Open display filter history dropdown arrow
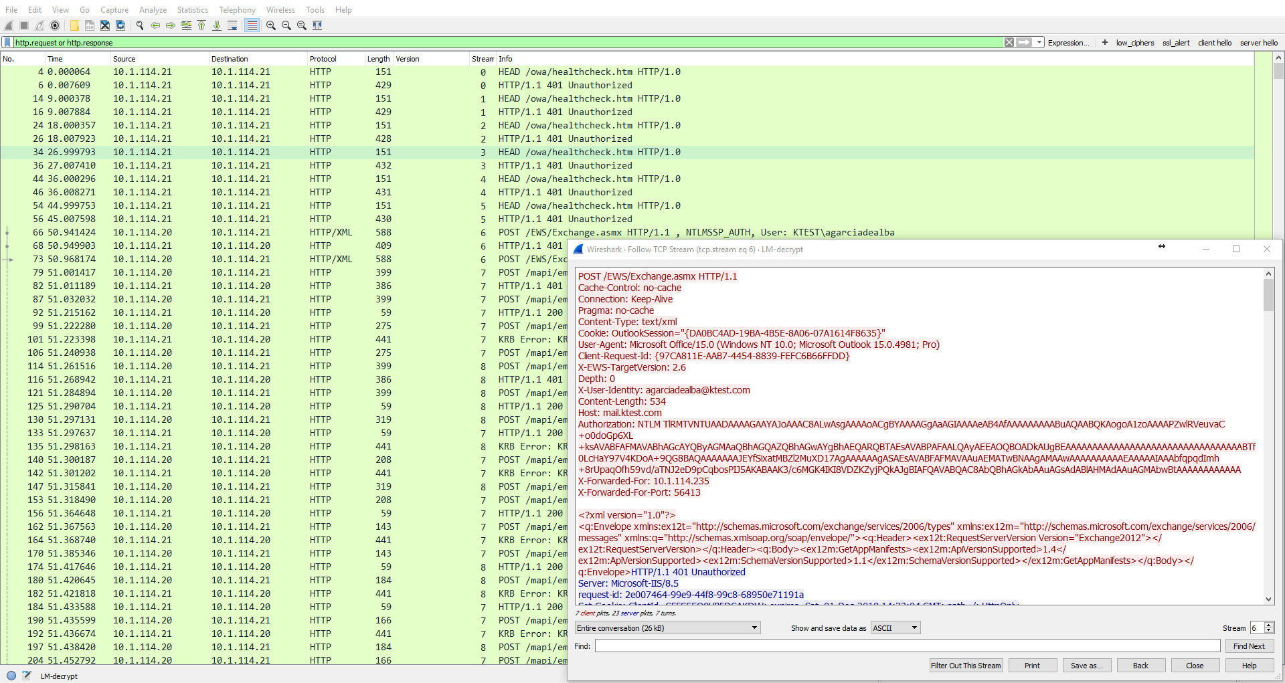 point(1039,42)
